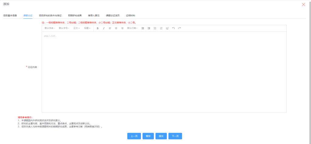
Task: Open the 证明材料 tab
Action: pos(131,15)
